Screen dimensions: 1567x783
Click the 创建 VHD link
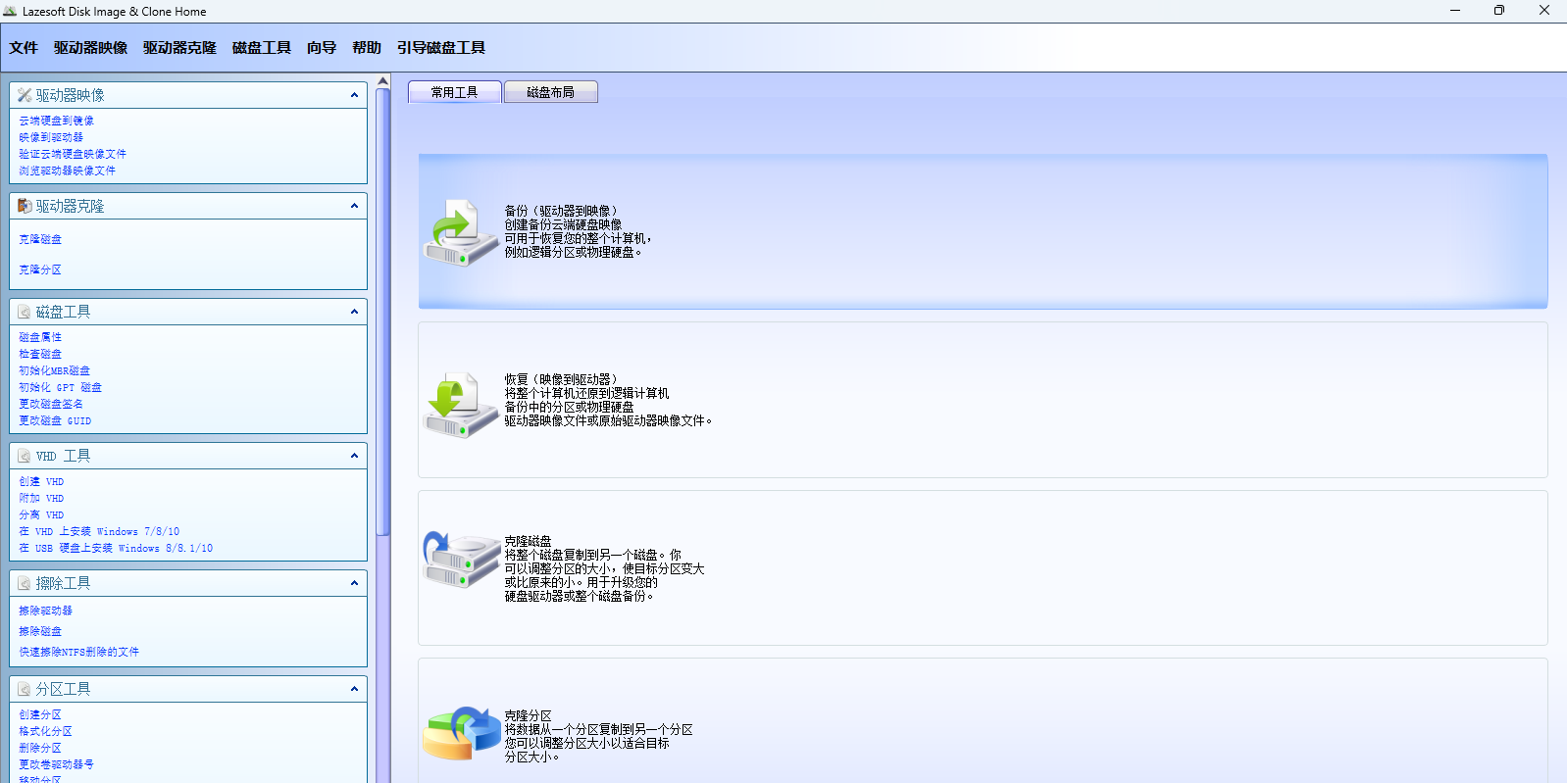point(41,481)
